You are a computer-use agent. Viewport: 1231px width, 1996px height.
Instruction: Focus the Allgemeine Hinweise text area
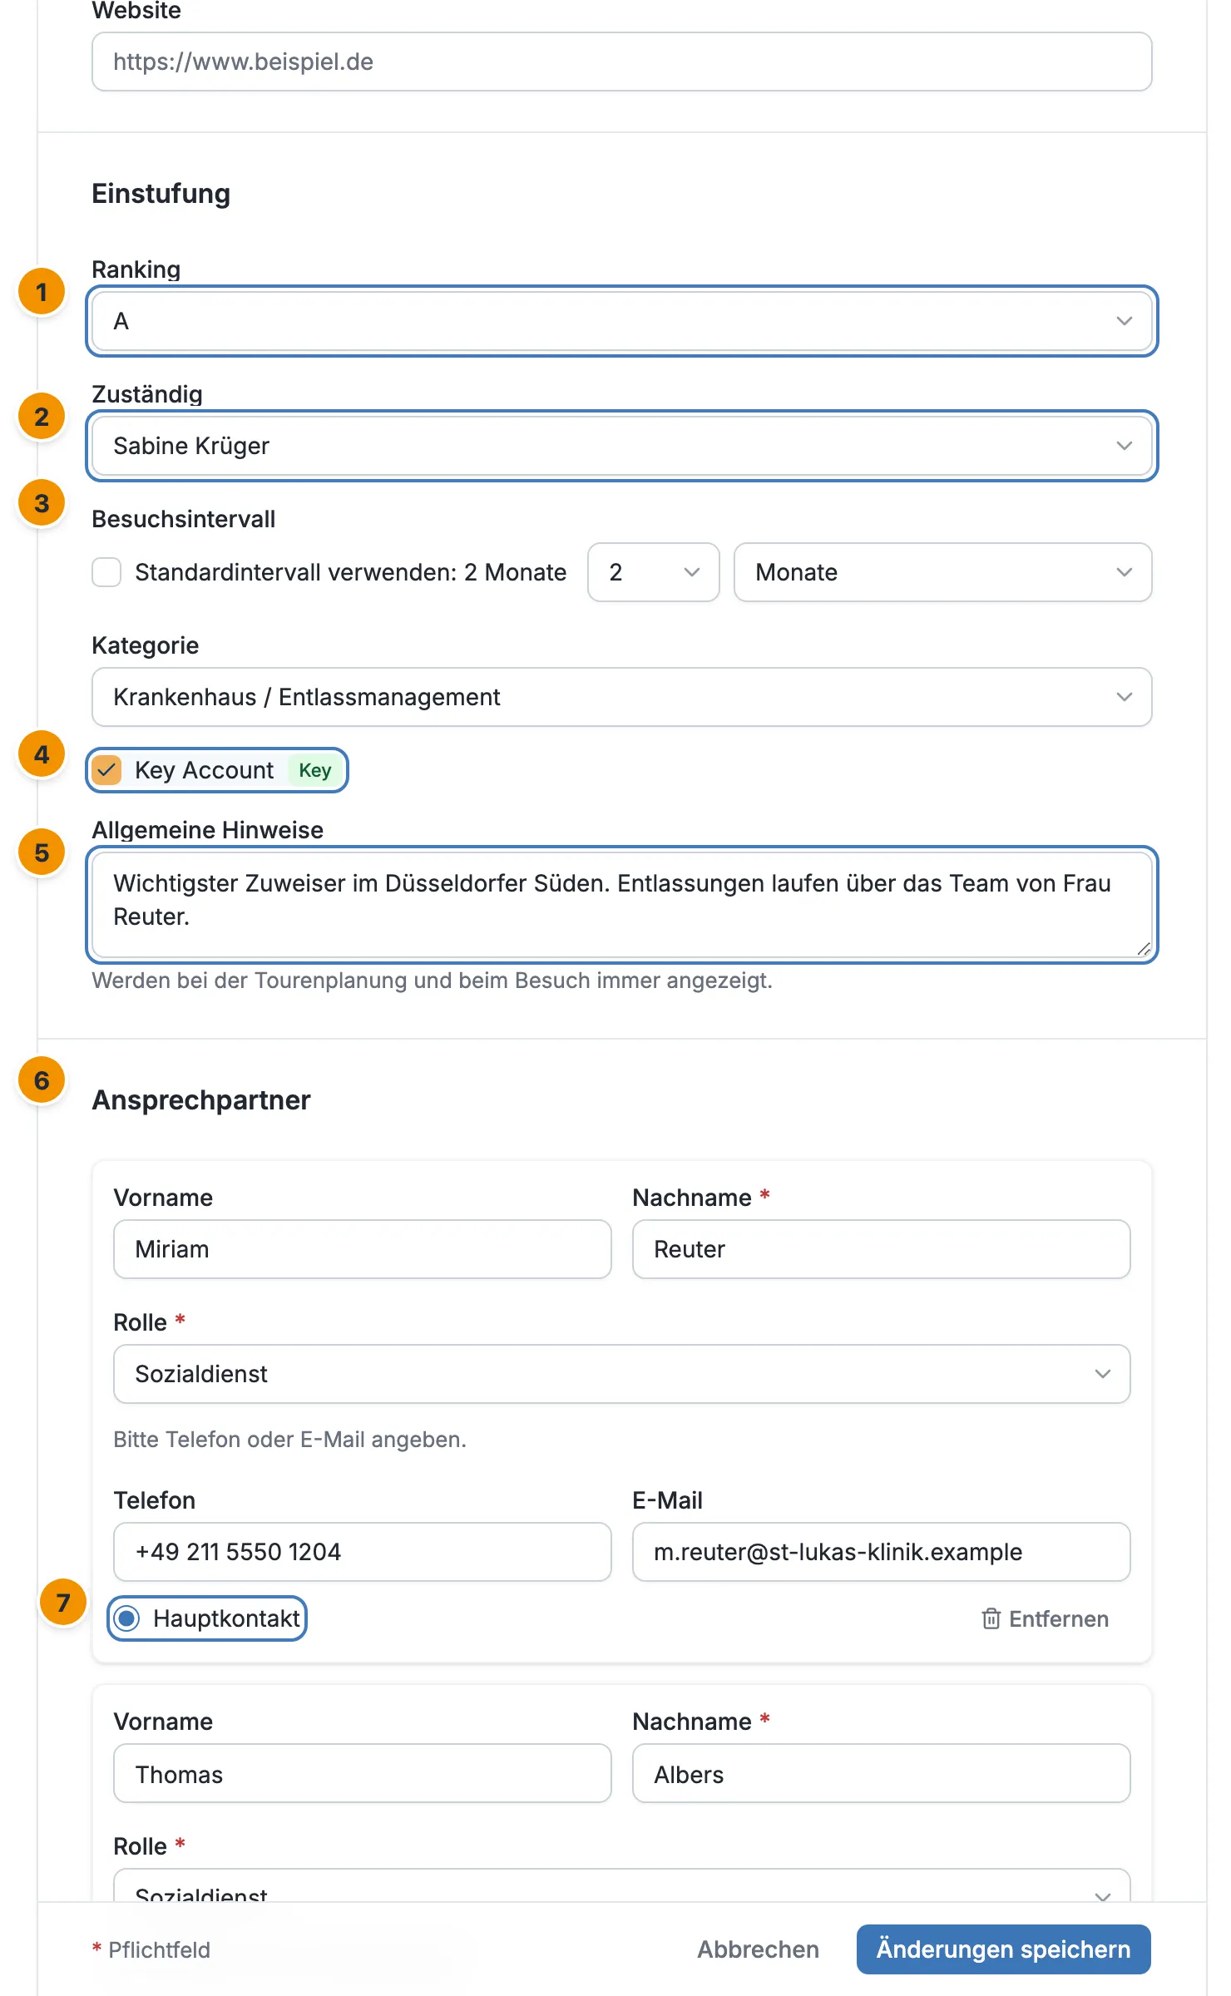tap(622, 905)
